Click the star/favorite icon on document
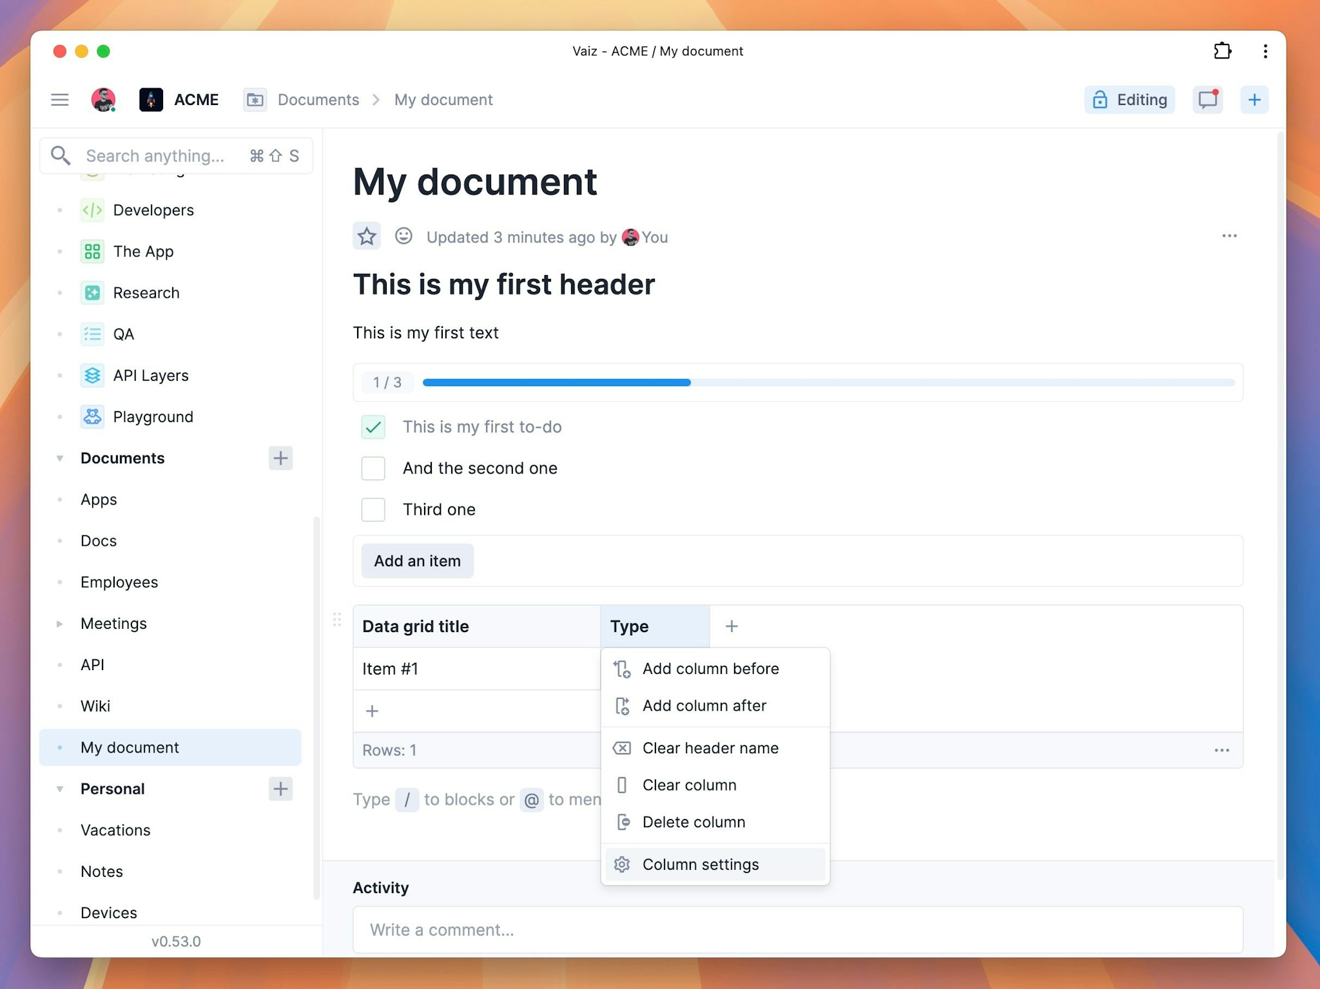The image size is (1320, 989). (x=367, y=236)
